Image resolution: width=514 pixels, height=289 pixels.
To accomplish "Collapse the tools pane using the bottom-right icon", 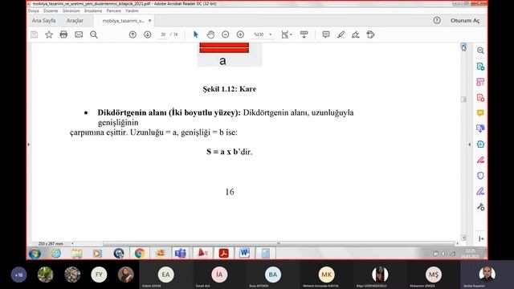I will 480,238.
